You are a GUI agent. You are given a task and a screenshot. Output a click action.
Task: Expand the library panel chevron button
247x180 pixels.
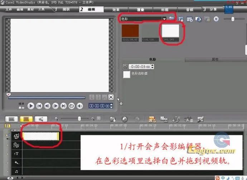pos(216,19)
